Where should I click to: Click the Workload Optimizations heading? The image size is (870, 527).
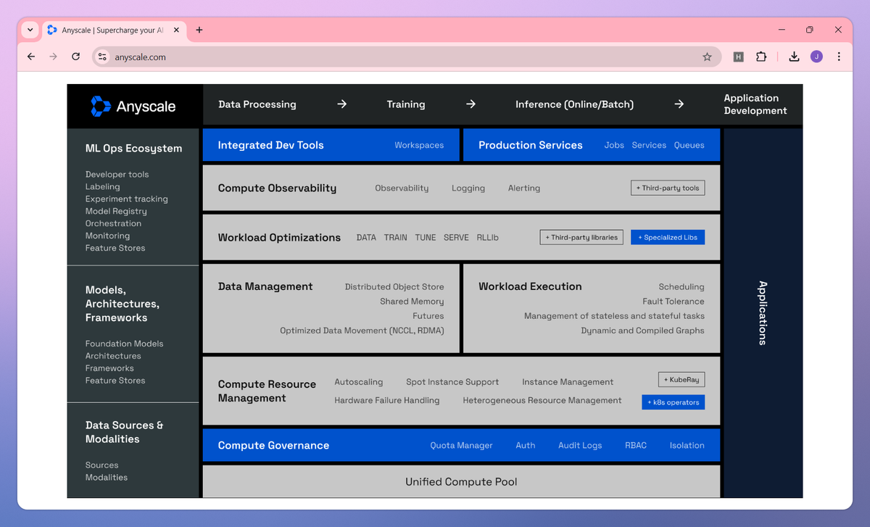click(279, 237)
